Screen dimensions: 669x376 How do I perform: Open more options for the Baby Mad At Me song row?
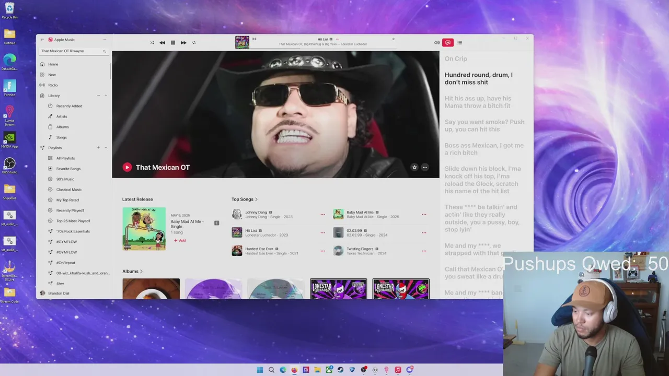[424, 215]
